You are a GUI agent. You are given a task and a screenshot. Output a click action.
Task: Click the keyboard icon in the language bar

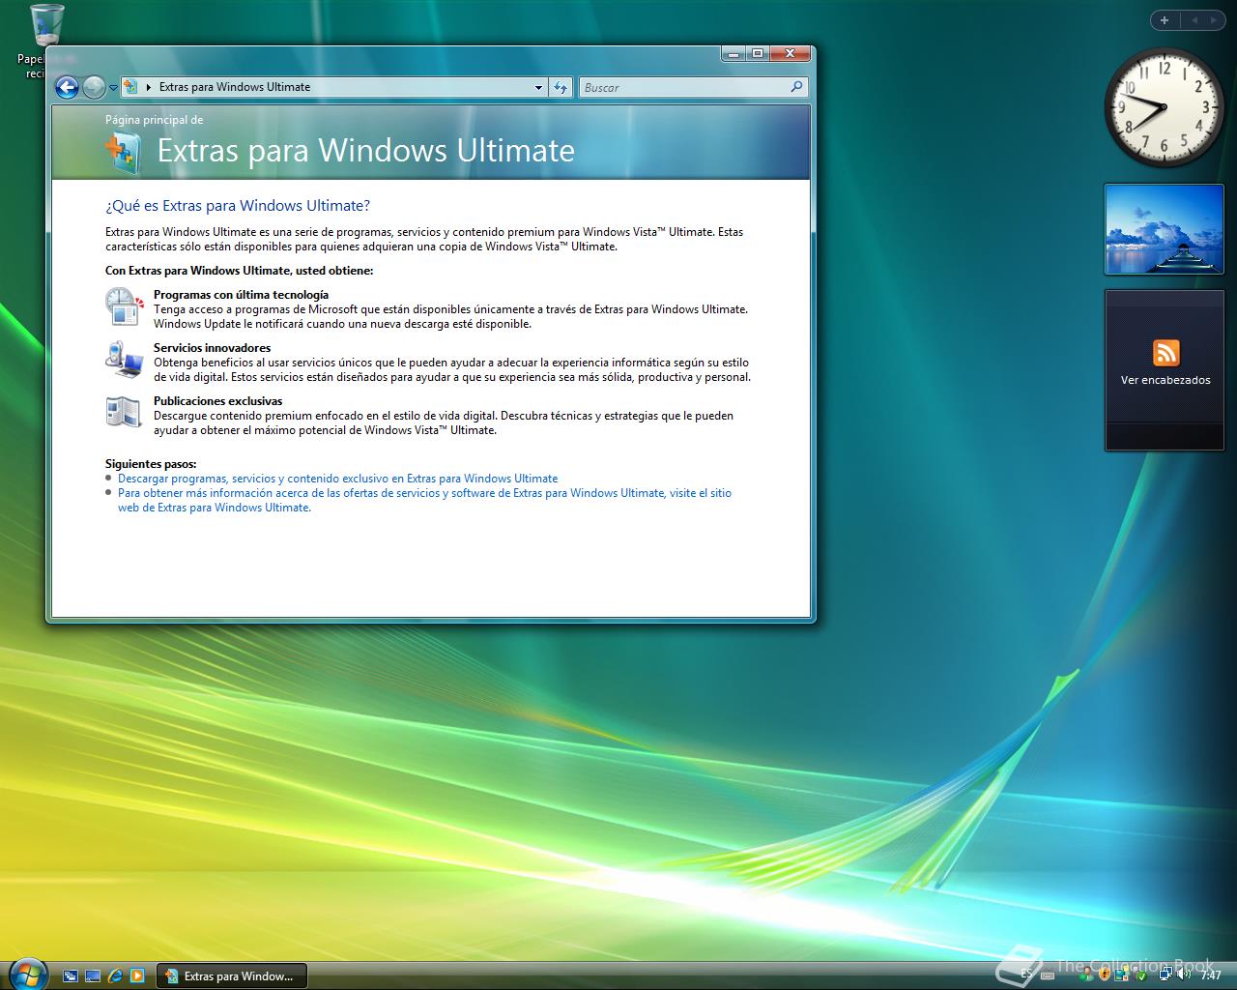1048,975
